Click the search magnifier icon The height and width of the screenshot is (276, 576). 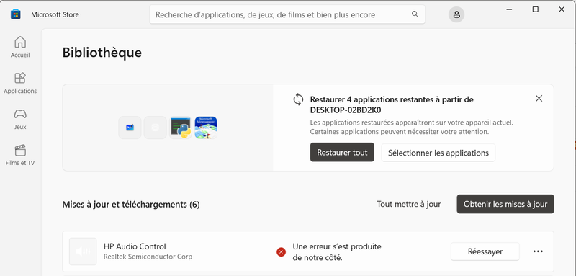[415, 14]
